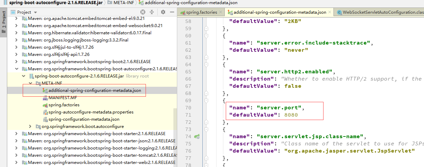Click the org.springframework.boot.autoconfigure package icon
This screenshot has height=167, width=424.
[x=38, y=127]
